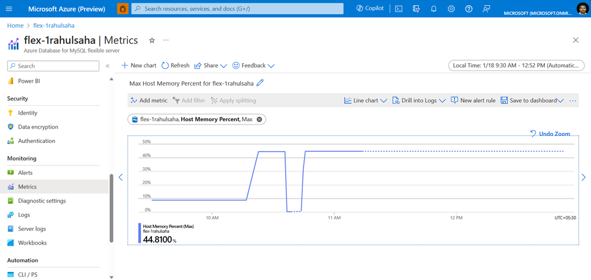Open portal settings gear
Screen dimensions: 591x280
tap(451, 9)
